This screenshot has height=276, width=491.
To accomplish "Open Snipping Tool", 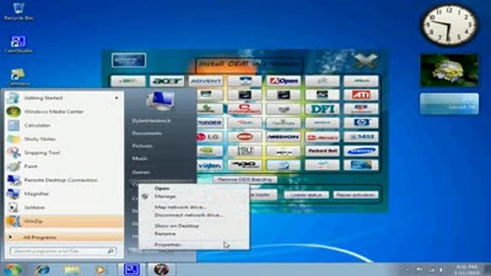I will [x=64, y=153].
